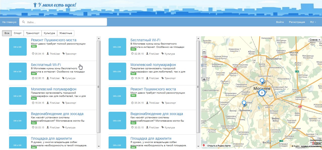Click user icon beside ThirdUser in right list
This screenshot has height=150, width=322.
147,103
